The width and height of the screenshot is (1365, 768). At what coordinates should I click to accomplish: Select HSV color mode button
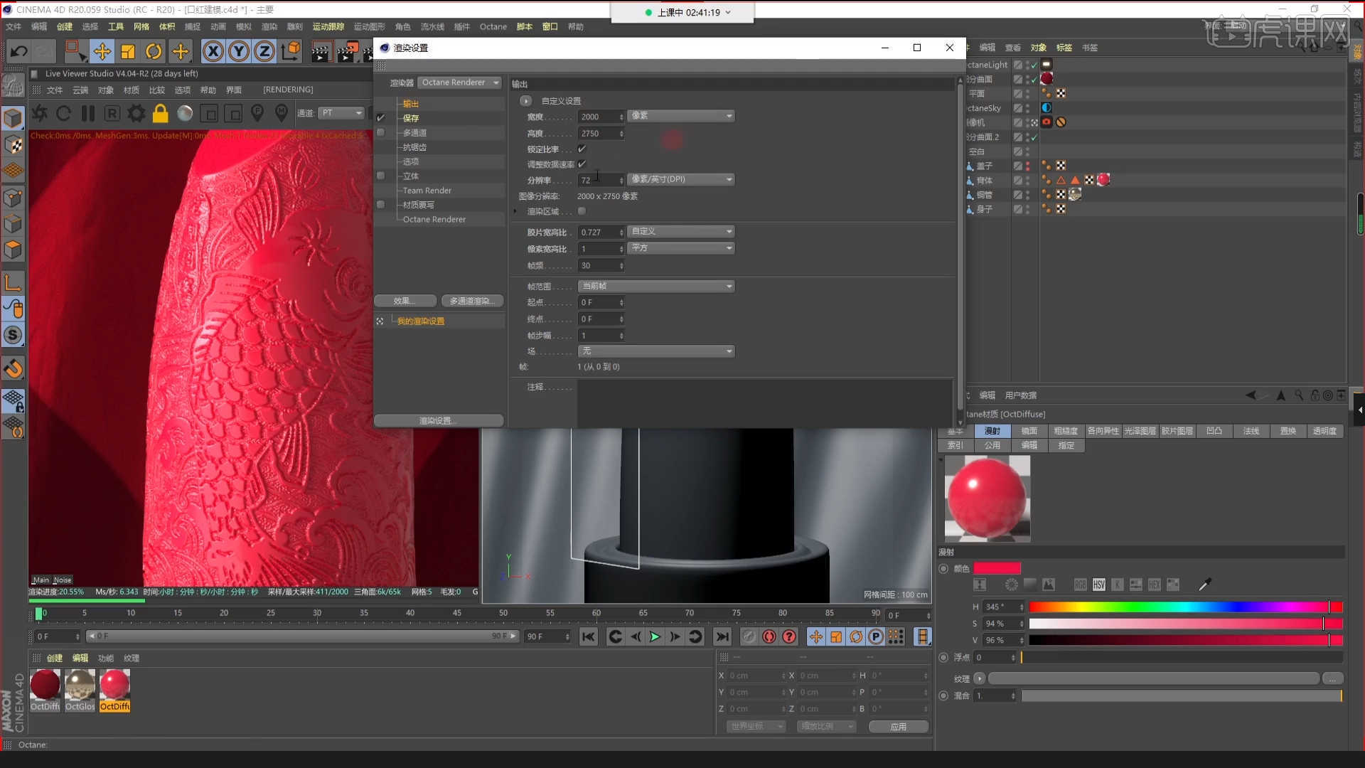[x=1099, y=585]
